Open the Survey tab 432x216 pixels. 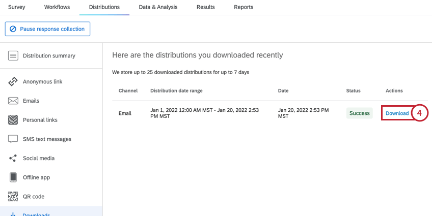coord(16,7)
